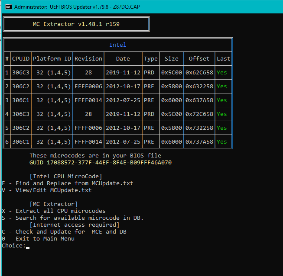Click offset '0x737A58' in row 6
This screenshot has width=283, height=276.
coord(199,142)
